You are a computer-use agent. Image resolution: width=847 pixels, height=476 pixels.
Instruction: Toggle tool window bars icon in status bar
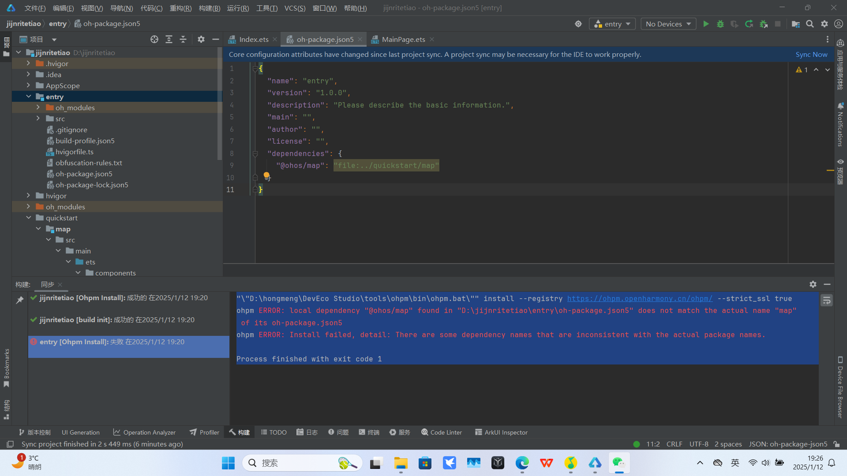point(10,444)
